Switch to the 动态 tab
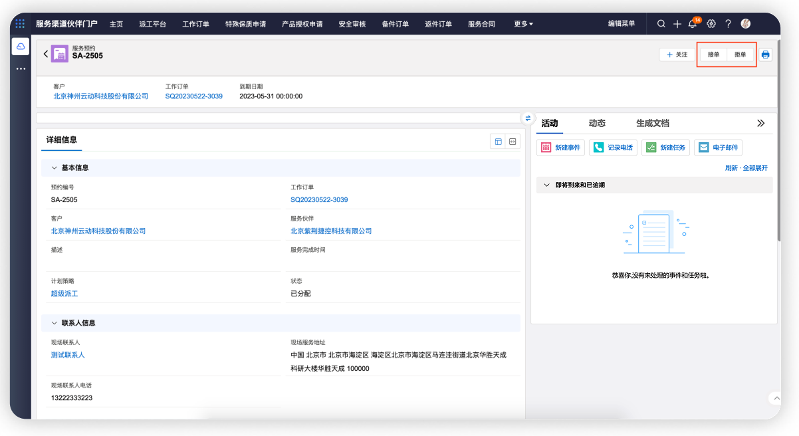 596,123
